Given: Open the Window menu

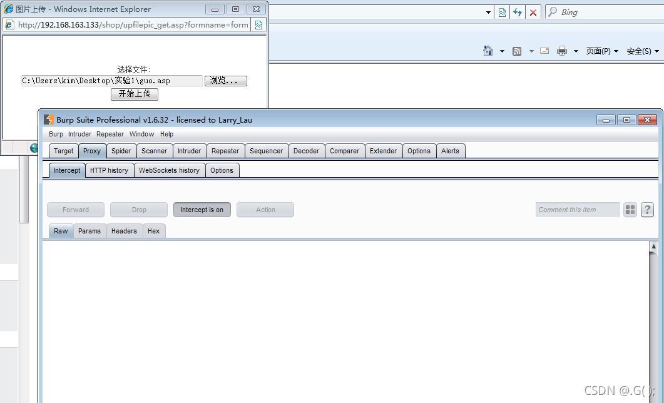Looking at the screenshot, I should click(142, 134).
